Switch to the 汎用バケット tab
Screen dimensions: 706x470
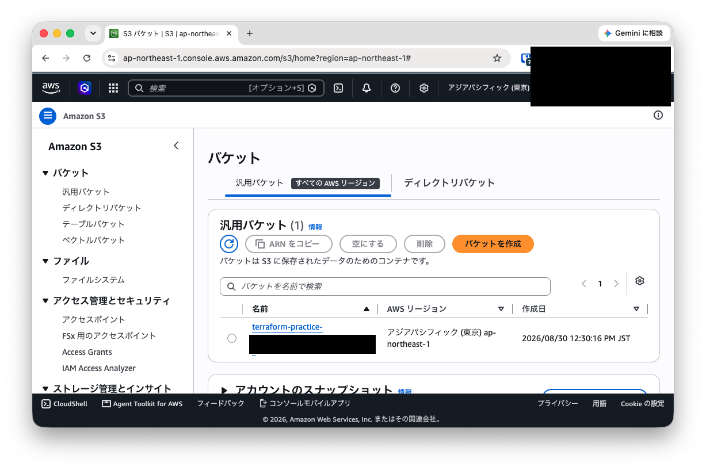[x=308, y=183]
